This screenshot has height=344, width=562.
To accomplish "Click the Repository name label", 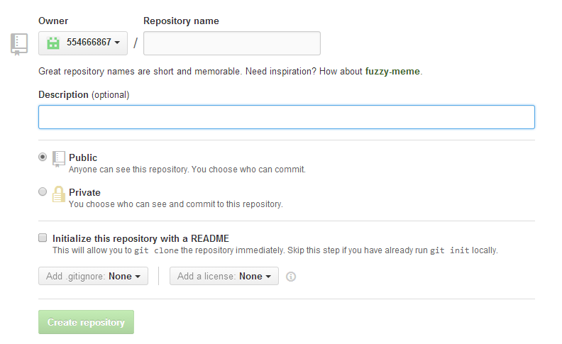I will 181,21.
